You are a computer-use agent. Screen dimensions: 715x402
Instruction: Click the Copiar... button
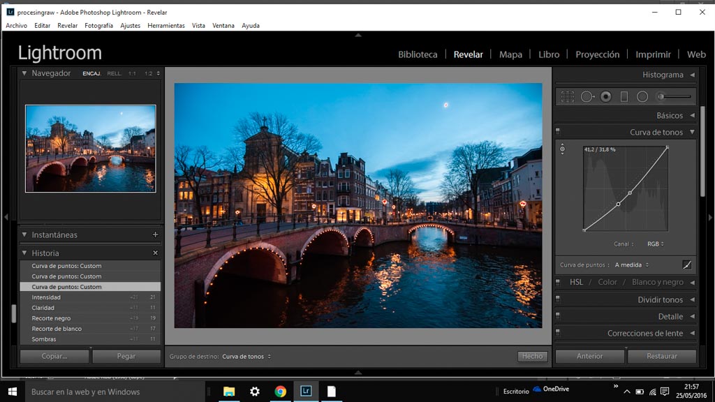(x=54, y=356)
